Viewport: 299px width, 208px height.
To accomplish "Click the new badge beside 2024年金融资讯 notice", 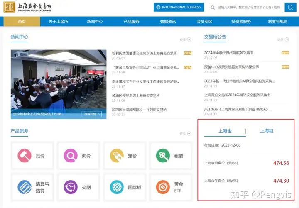I will [x=285, y=53].
